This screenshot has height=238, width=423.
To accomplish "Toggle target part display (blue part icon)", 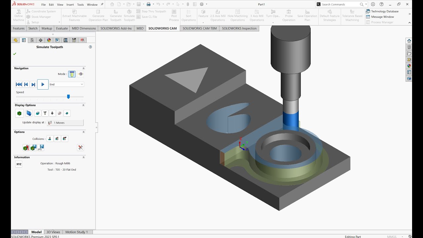I will point(29,113).
